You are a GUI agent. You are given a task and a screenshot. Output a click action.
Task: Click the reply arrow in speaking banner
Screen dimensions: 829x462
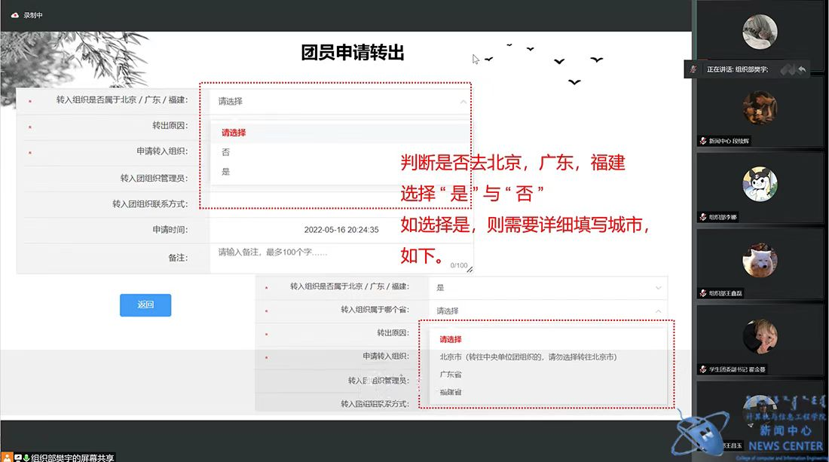pos(802,69)
